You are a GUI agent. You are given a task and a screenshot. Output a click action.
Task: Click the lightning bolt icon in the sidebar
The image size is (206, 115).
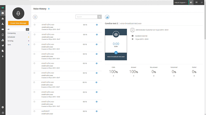pos(3,56)
